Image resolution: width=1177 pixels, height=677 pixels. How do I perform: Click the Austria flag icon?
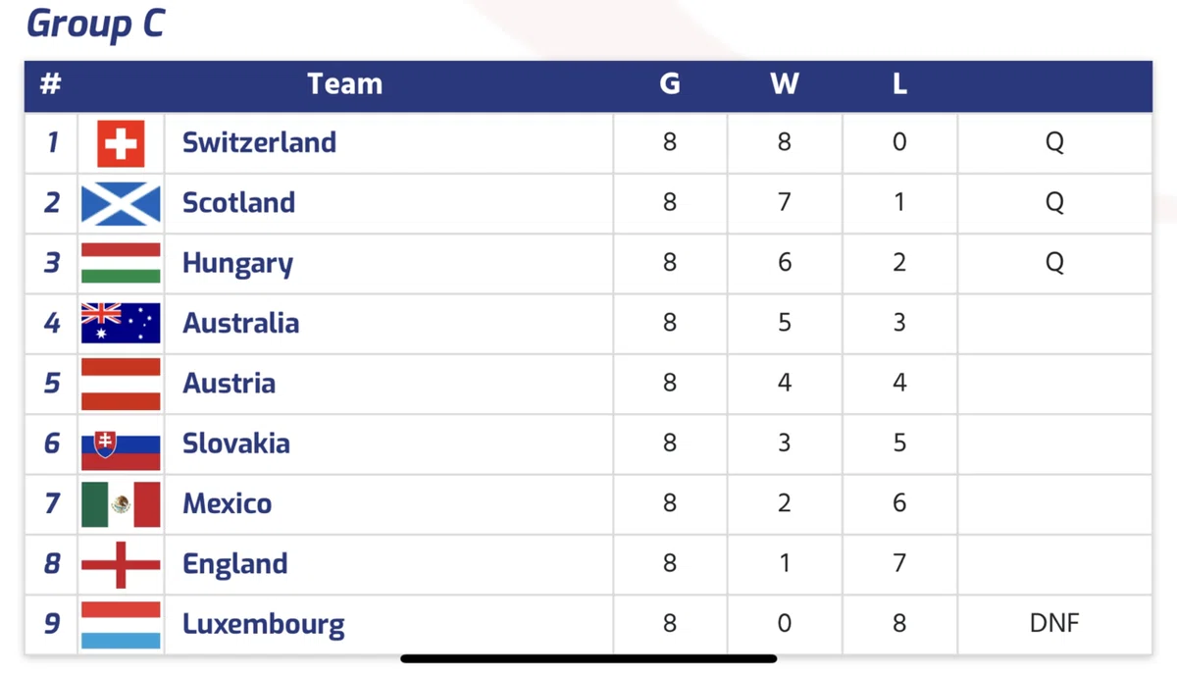(121, 384)
